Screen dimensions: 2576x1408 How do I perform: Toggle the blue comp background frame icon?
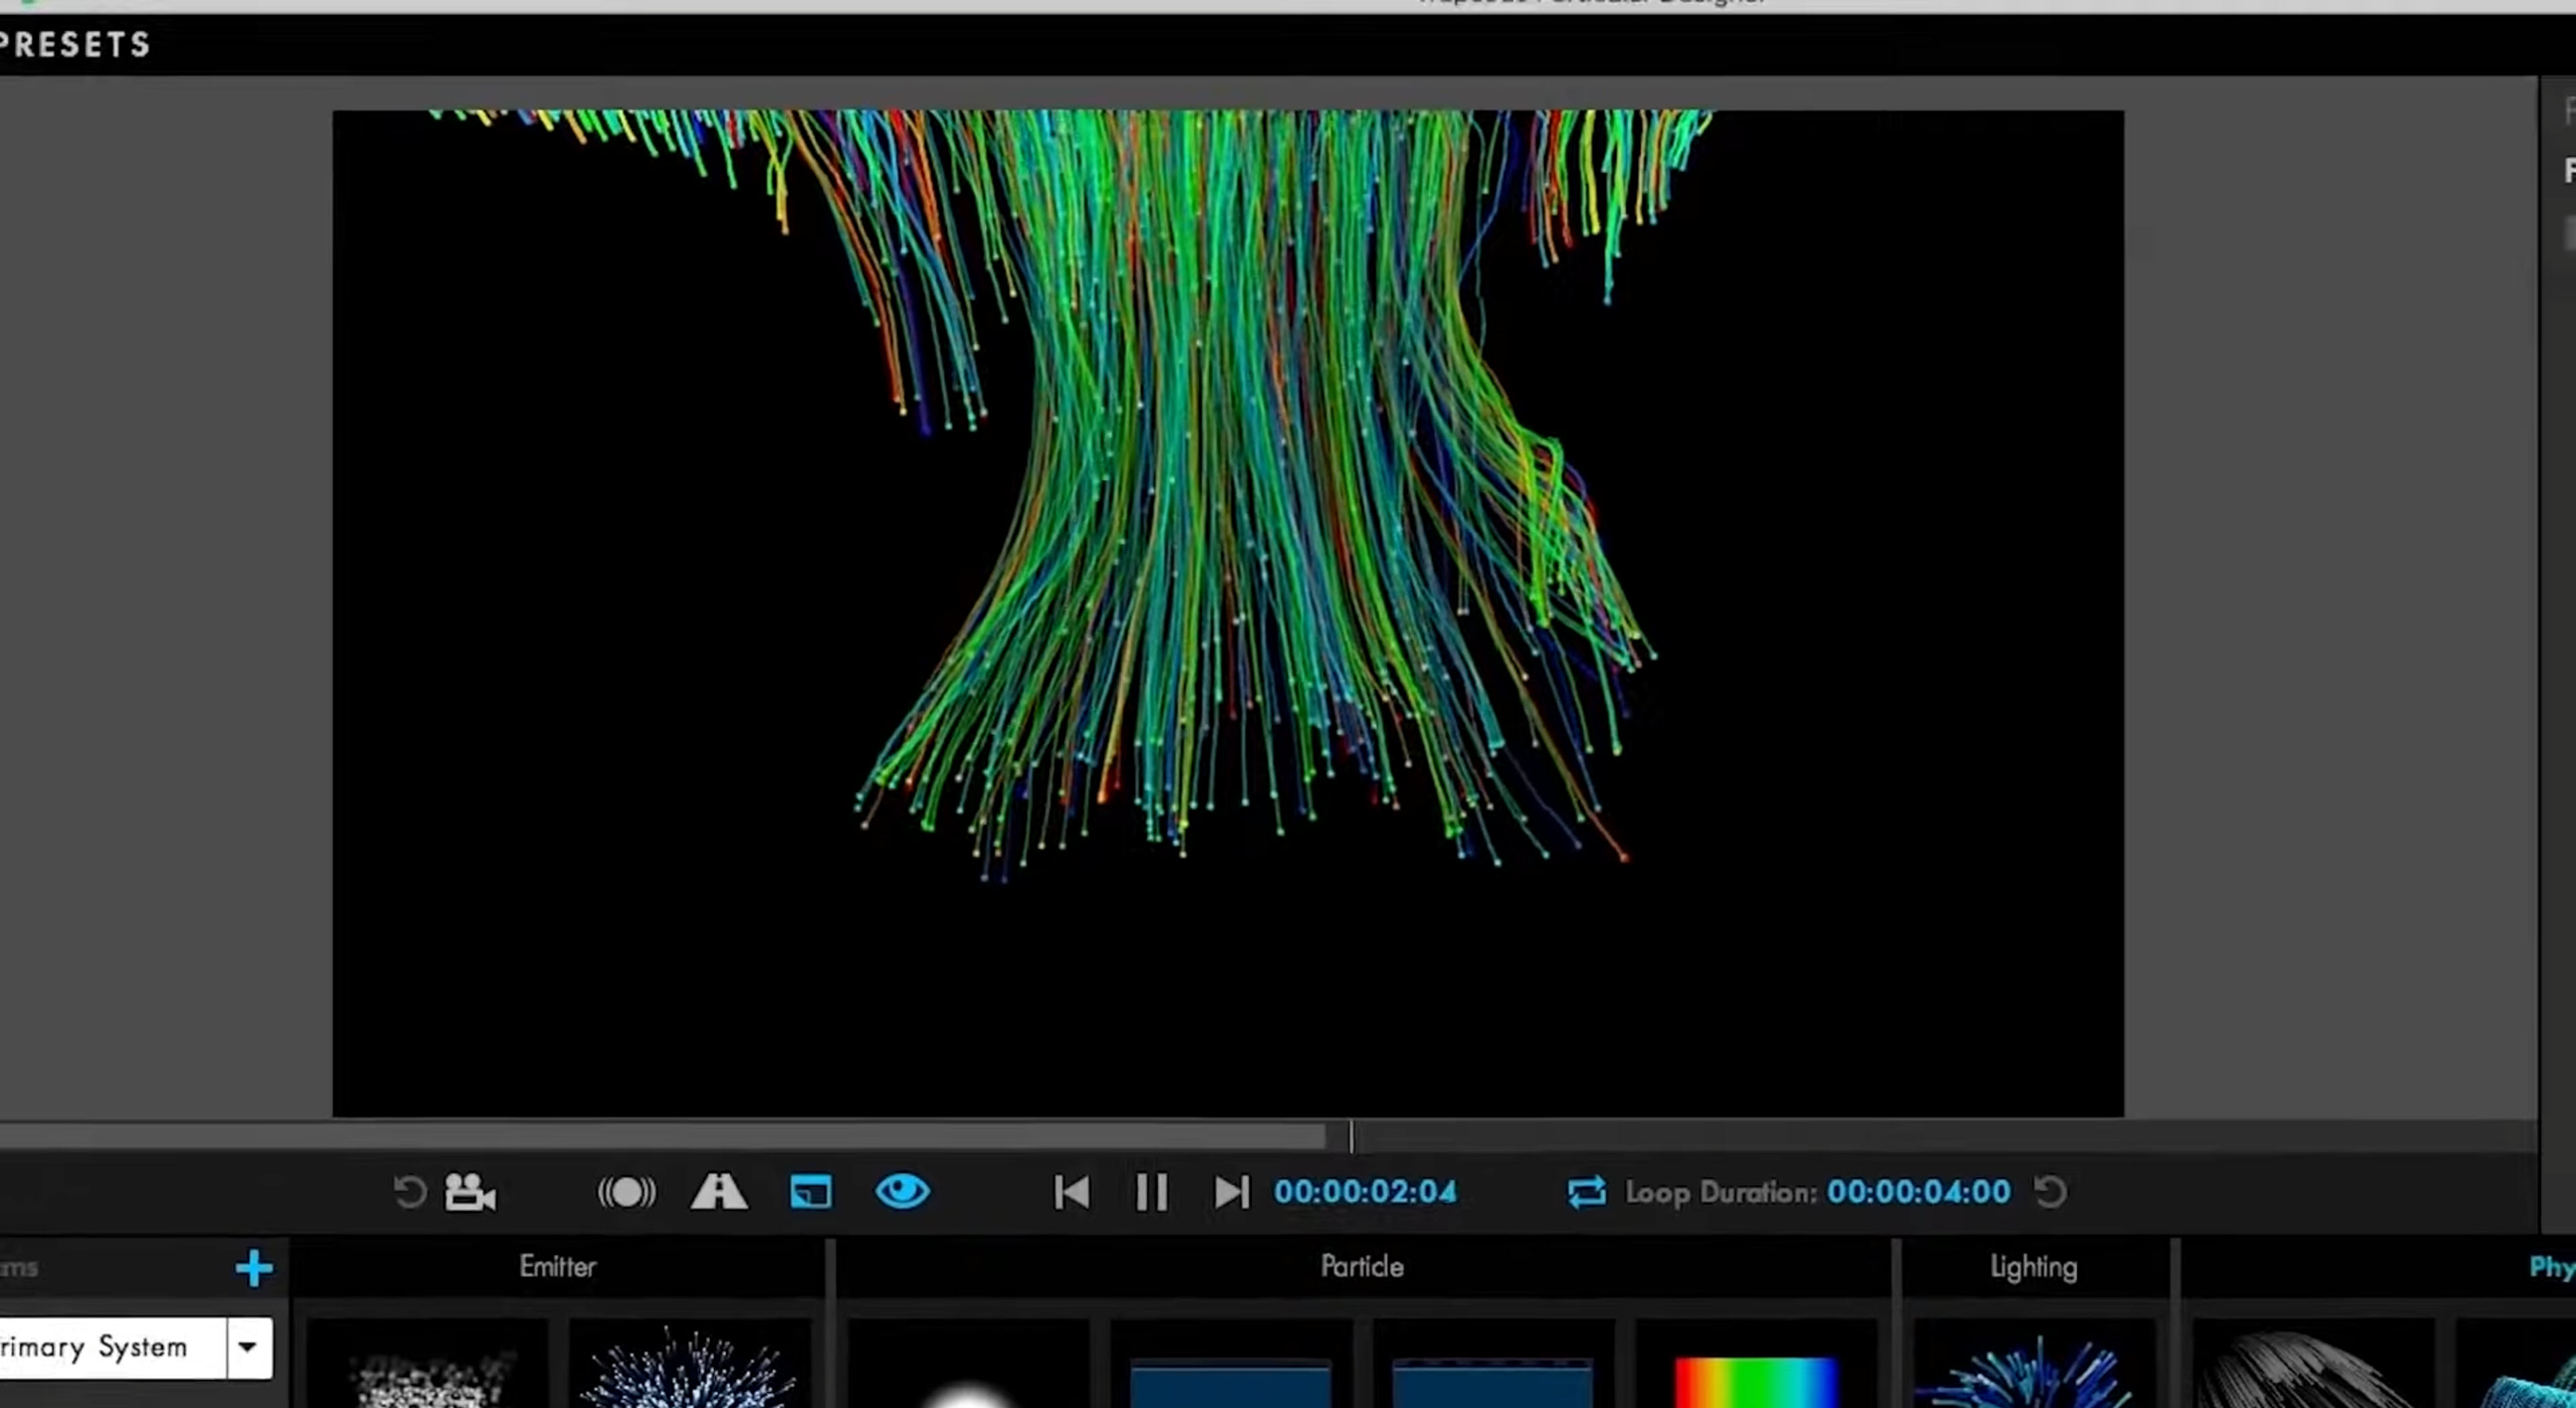[810, 1191]
